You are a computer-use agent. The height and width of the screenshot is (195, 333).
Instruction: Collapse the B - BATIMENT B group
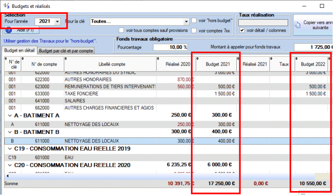pos(10,132)
